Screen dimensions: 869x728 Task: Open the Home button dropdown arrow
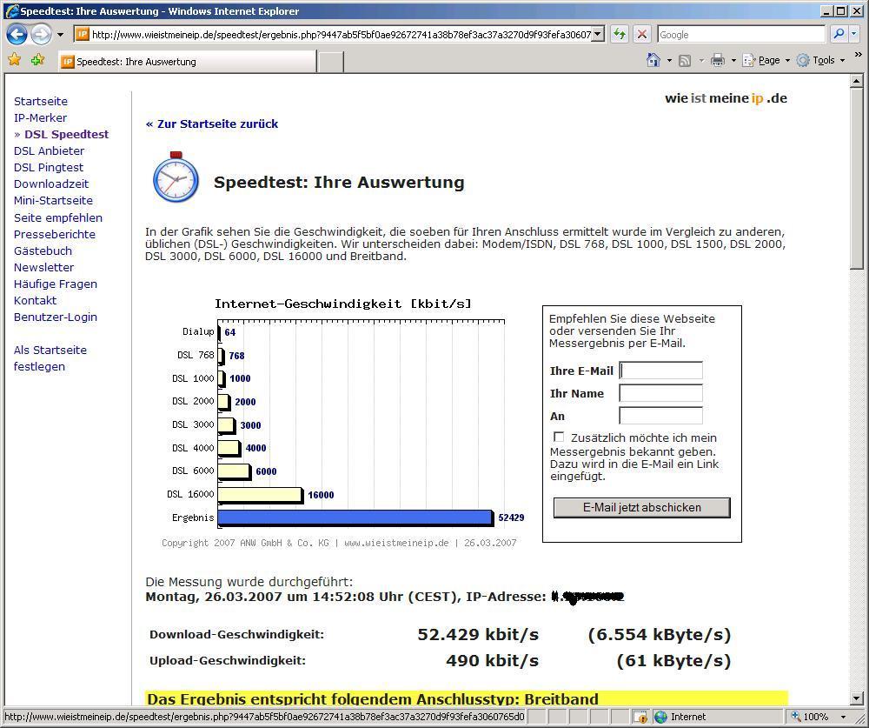[669, 61]
